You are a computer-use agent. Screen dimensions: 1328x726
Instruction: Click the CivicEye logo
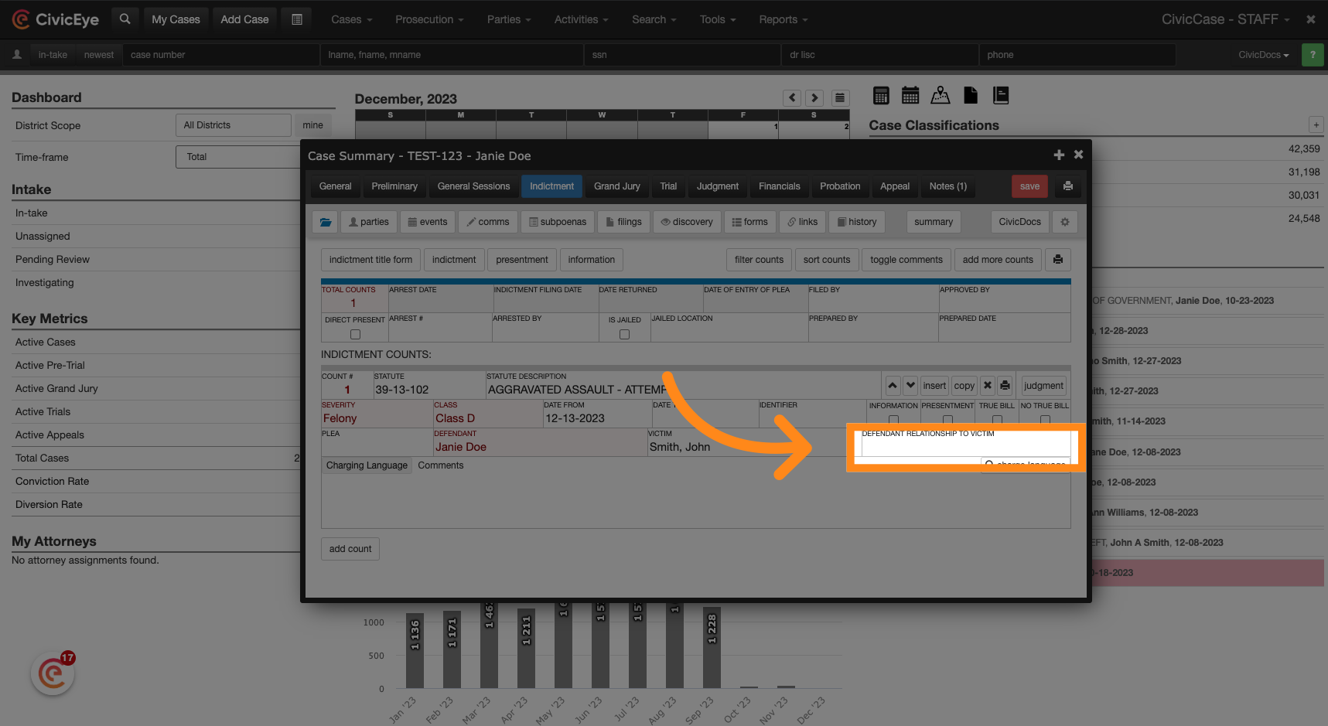pyautogui.click(x=55, y=19)
